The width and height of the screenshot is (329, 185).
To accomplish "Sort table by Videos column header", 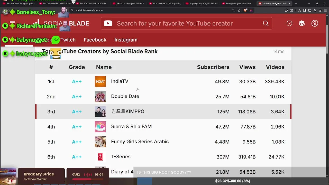I will tap(275, 67).
